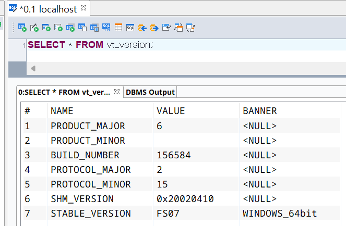Click the <NULL> banner in SHM_VERSION row
The width and height of the screenshot is (346, 226).
[x=290, y=198]
